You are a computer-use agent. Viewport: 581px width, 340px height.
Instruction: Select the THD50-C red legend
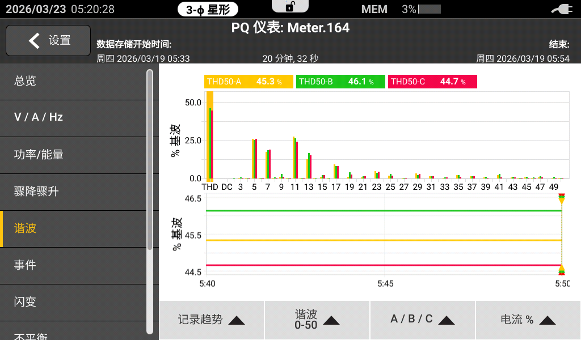[432, 82]
